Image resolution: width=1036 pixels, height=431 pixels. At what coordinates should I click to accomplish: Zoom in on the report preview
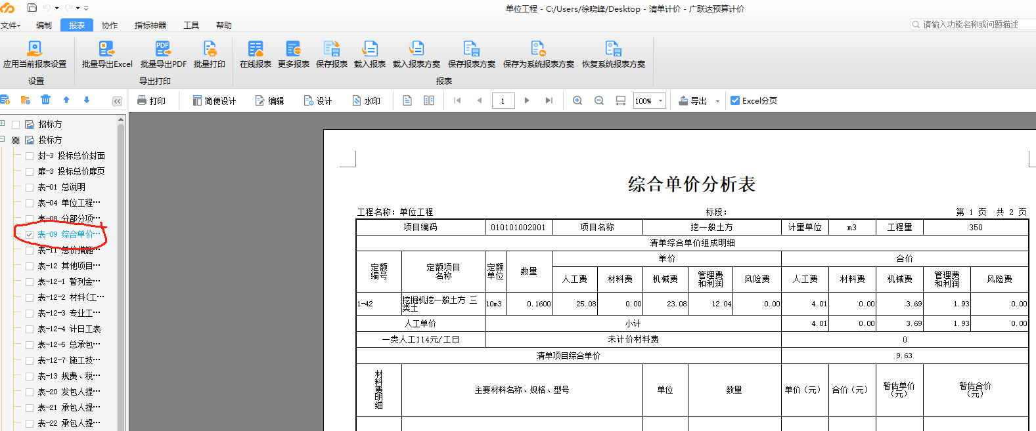[577, 100]
